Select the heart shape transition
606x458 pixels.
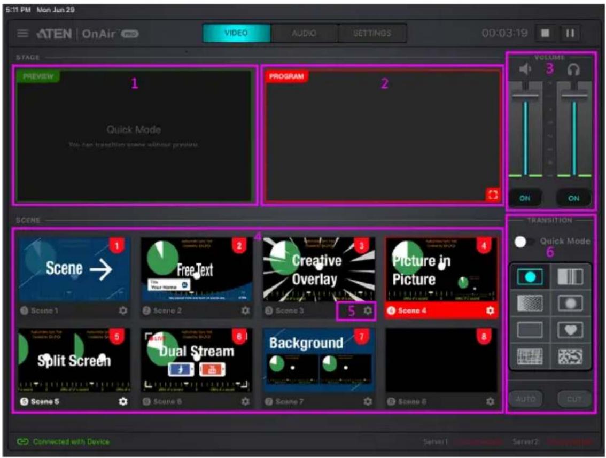click(x=570, y=330)
